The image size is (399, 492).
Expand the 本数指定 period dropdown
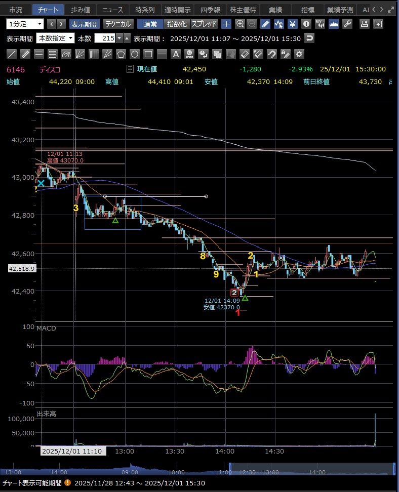[x=56, y=38]
